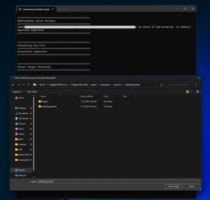Viewport: 210px width, 200px height.
Task: Click the Folder name input field
Action: point(118,181)
